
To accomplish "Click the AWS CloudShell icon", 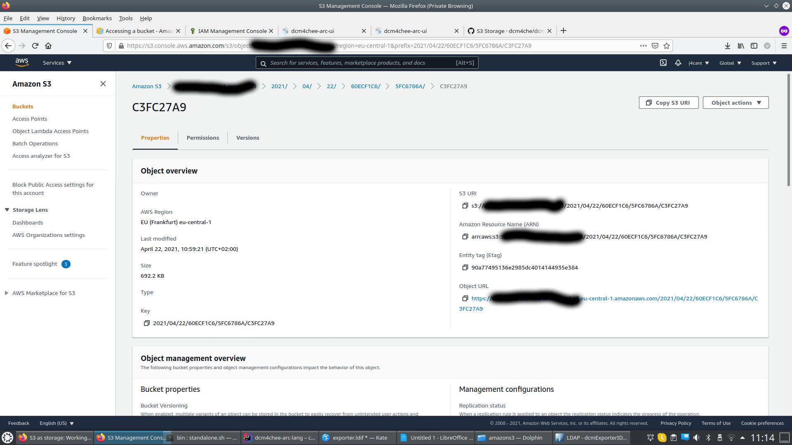I will point(663,63).
